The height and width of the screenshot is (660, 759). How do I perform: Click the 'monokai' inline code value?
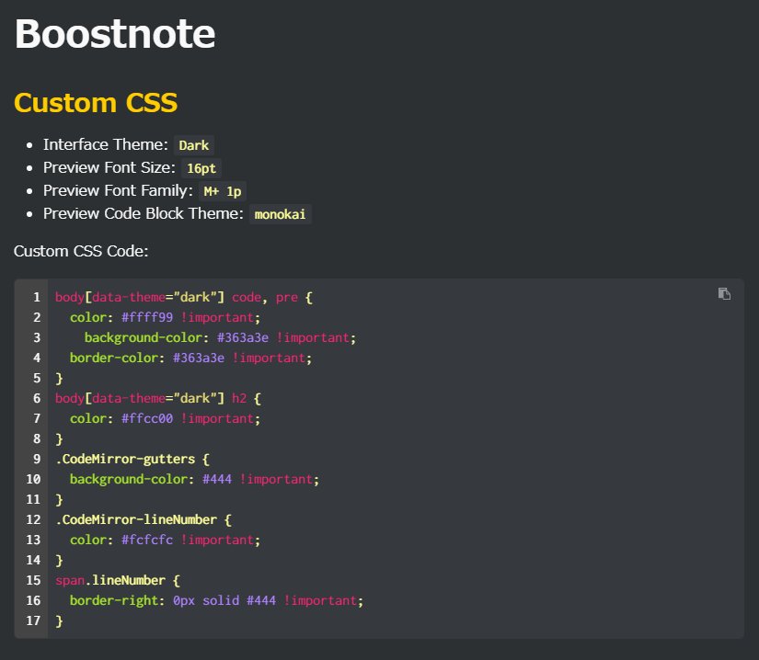(x=281, y=214)
